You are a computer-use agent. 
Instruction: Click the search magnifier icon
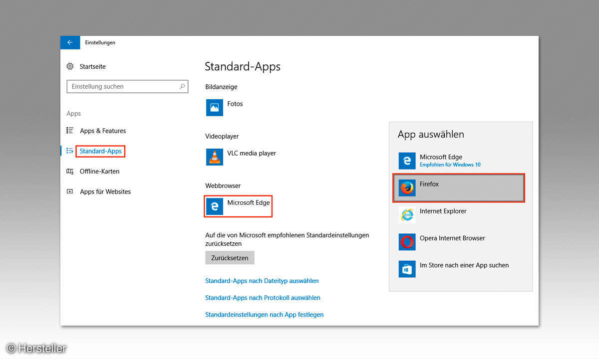coord(182,86)
